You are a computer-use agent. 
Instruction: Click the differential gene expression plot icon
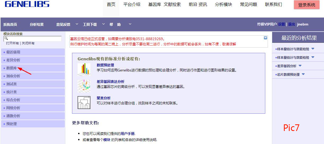[x=84, y=86]
